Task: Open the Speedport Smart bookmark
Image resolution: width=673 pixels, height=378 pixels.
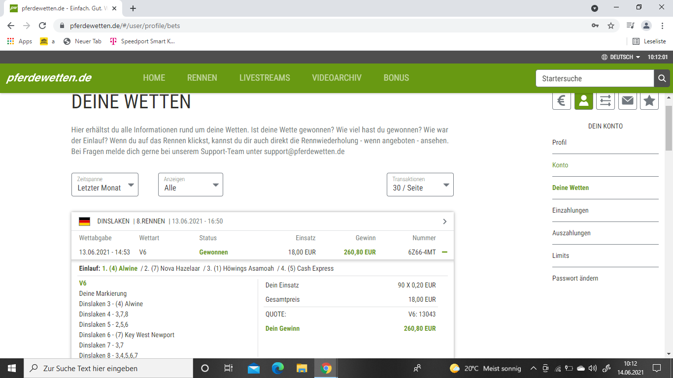Action: point(142,41)
